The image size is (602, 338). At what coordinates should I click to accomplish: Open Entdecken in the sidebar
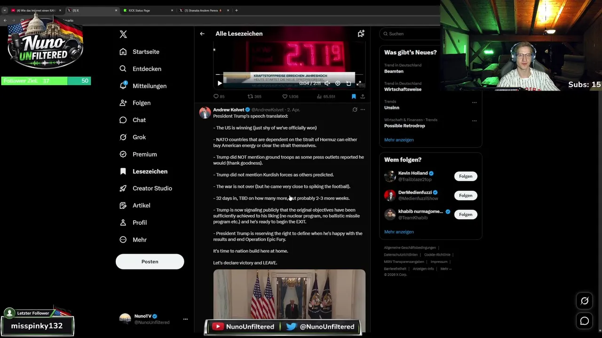[141, 69]
